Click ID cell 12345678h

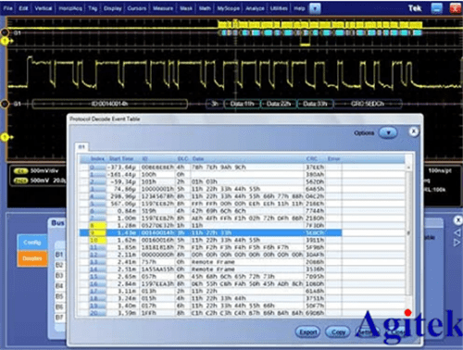coord(157,196)
